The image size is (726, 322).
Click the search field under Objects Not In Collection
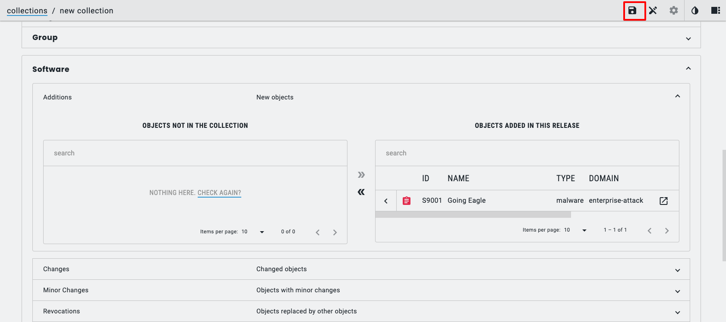(195, 153)
